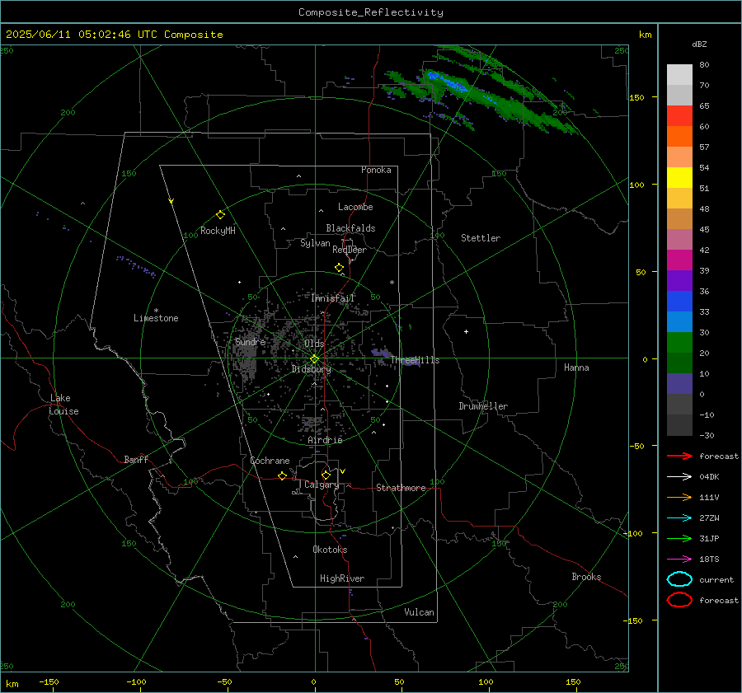Click the Hanna label

click(576, 368)
